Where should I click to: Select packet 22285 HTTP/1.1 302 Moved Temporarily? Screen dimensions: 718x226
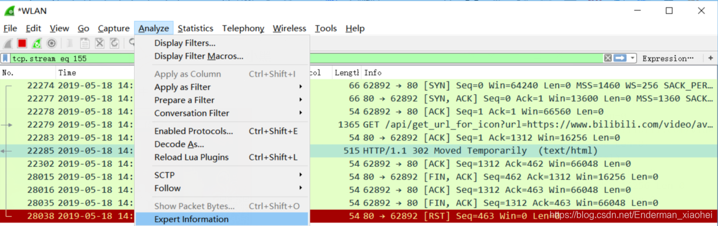coord(359,151)
